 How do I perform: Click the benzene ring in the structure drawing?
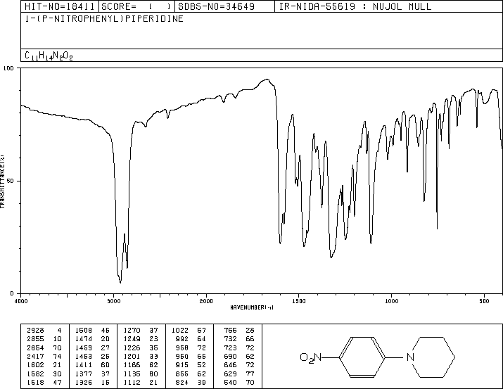pyautogui.click(x=362, y=357)
